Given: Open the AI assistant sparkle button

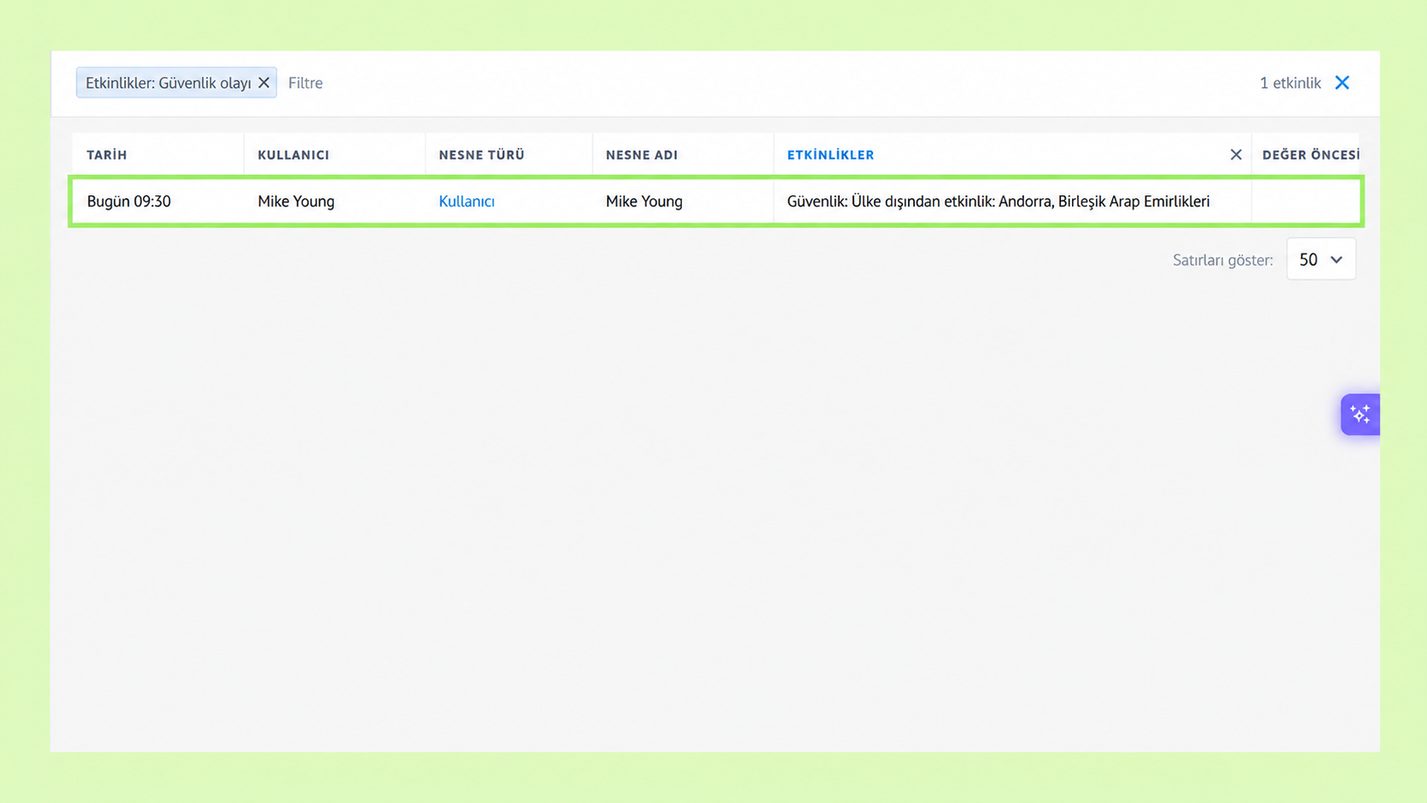Looking at the screenshot, I should point(1360,415).
